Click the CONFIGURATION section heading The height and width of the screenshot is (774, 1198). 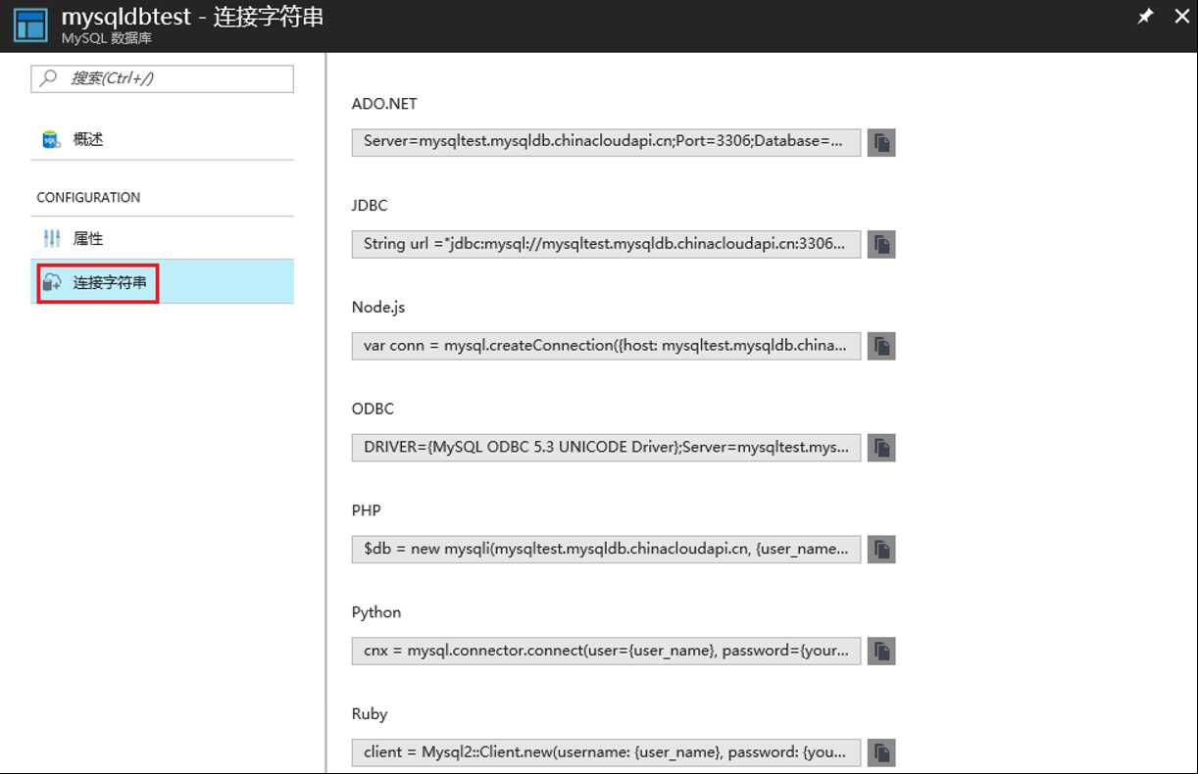[88, 198]
